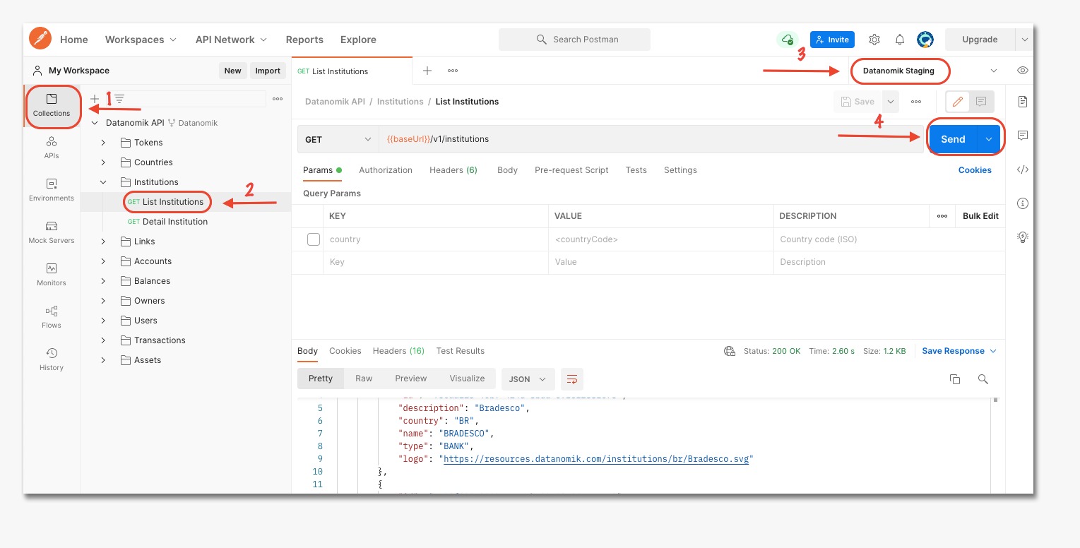Click the Send button

(x=953, y=139)
